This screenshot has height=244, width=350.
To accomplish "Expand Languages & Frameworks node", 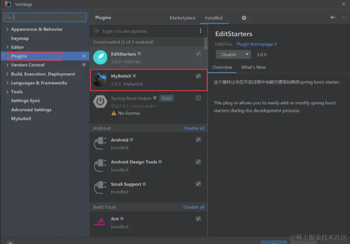I will [7, 83].
